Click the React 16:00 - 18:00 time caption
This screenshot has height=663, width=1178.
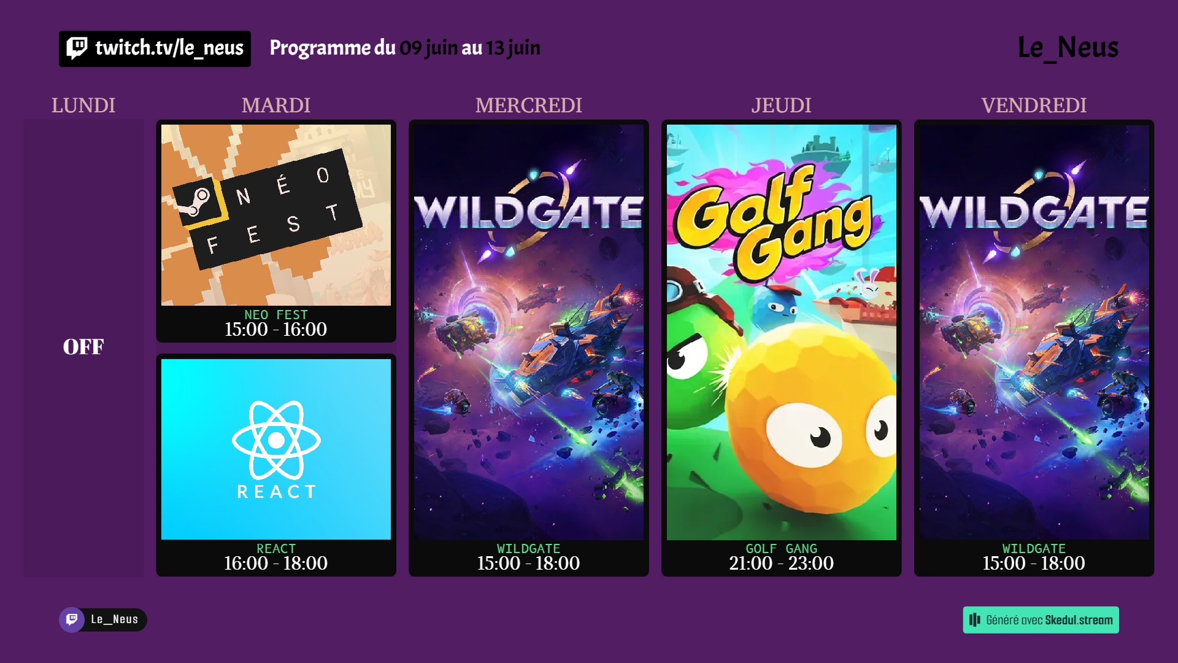point(275,564)
